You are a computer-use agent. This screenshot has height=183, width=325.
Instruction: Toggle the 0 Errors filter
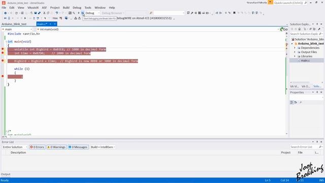click(x=37, y=147)
